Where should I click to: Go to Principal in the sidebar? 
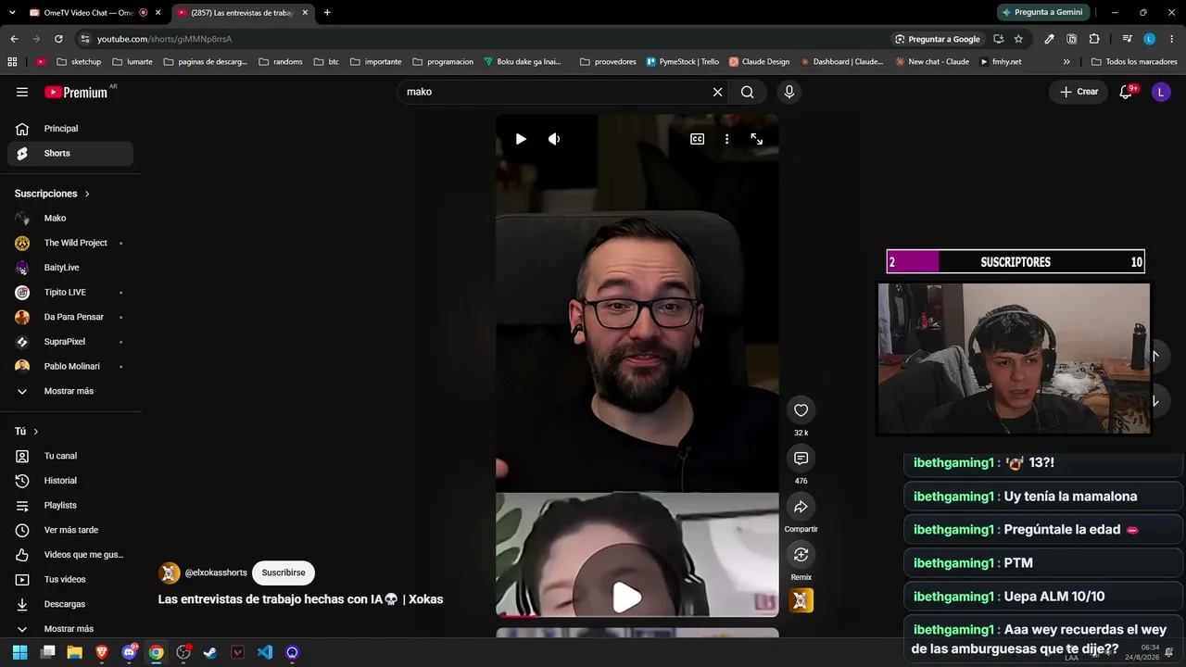coord(70,129)
